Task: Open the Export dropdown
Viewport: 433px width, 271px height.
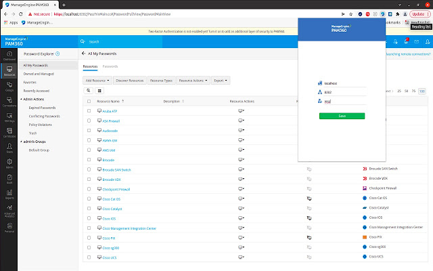Action: 221,81
